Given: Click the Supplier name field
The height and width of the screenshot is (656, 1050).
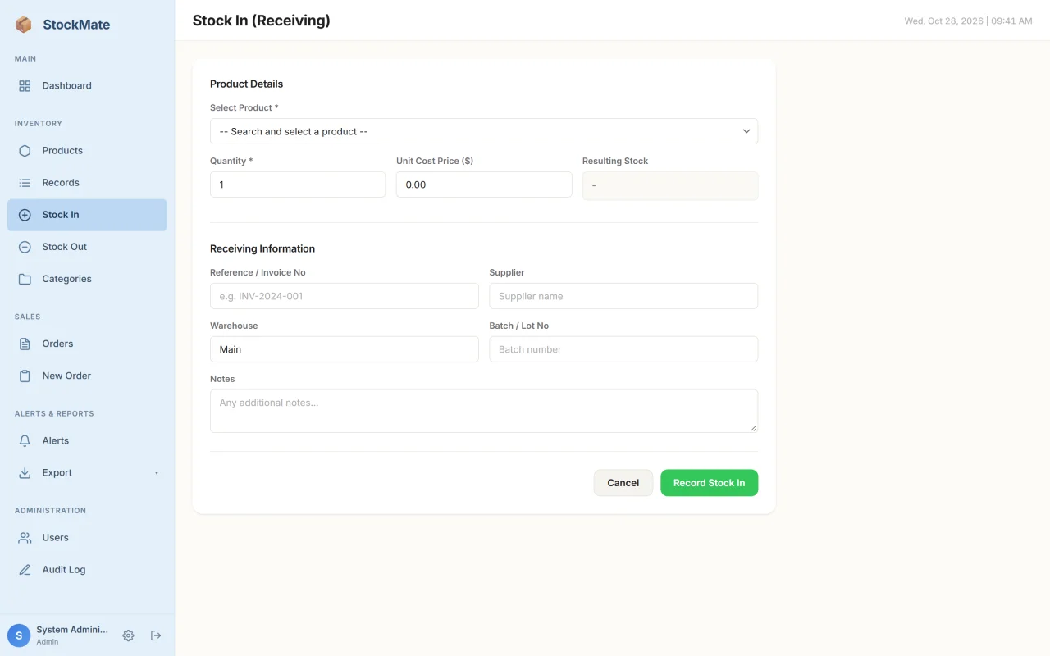Looking at the screenshot, I should (x=623, y=296).
